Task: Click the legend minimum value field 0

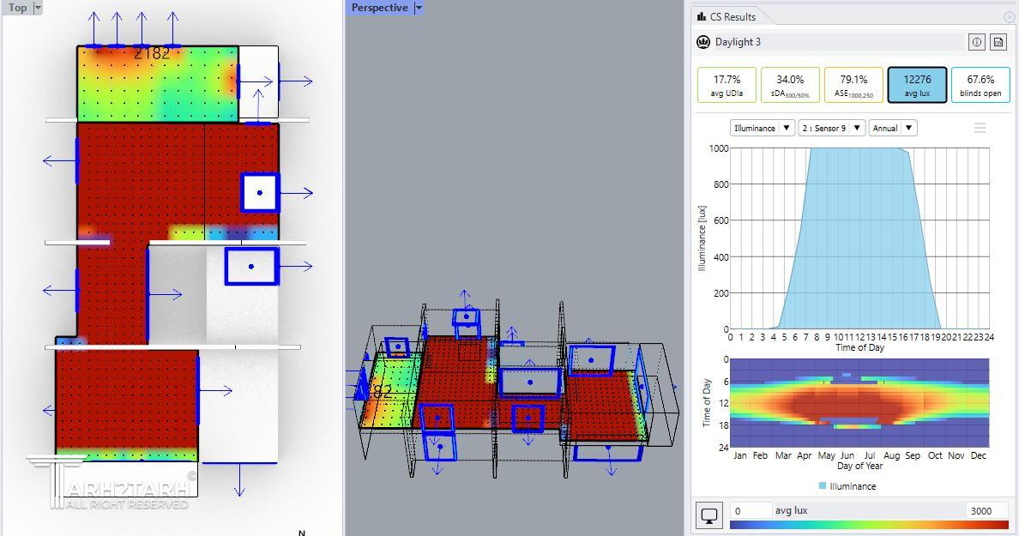Action: 749,510
